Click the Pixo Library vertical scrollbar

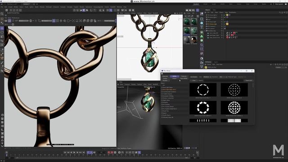click(253, 85)
